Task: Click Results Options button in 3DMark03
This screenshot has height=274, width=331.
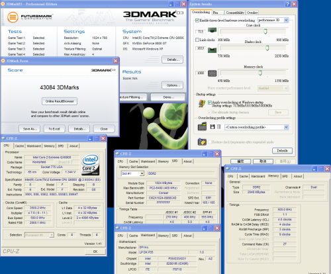Action: (x=172, y=85)
